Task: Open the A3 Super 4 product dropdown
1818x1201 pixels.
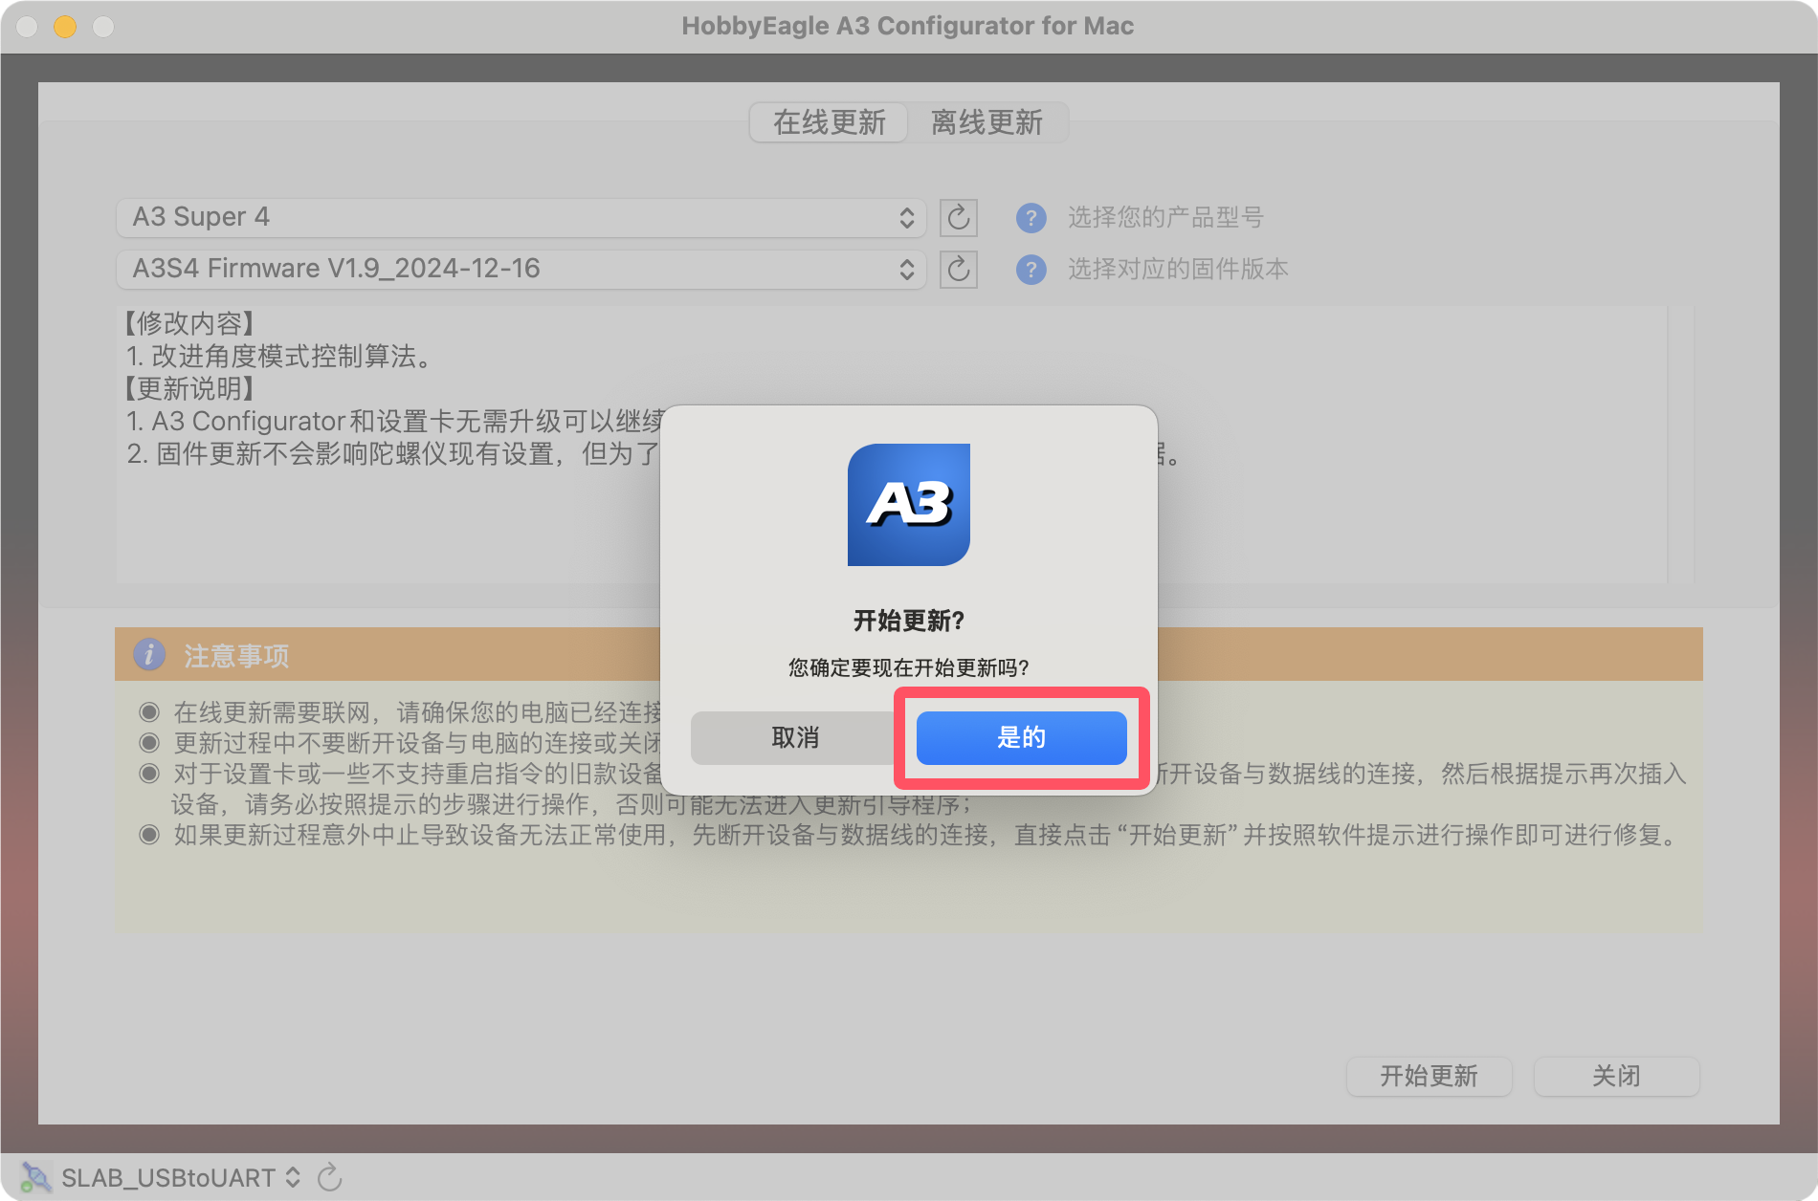Action: coord(521,218)
